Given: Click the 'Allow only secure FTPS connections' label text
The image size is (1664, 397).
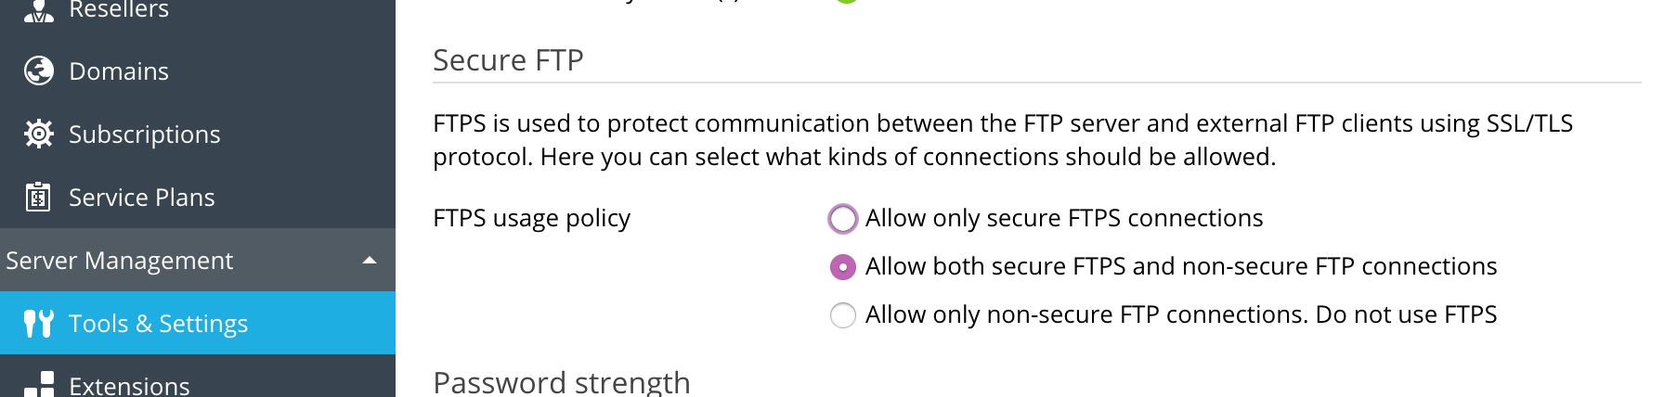Looking at the screenshot, I should 1064,218.
